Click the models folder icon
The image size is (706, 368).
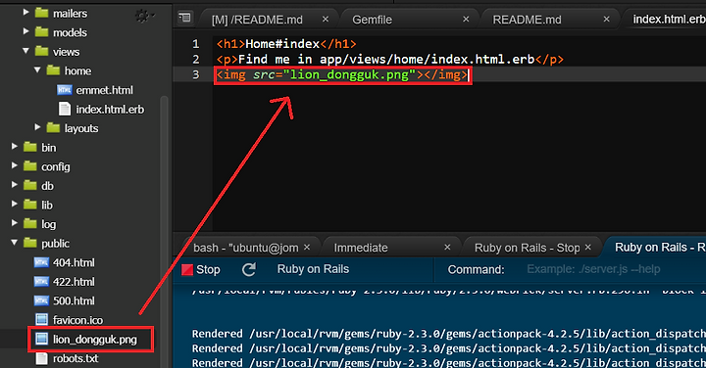tap(42, 32)
